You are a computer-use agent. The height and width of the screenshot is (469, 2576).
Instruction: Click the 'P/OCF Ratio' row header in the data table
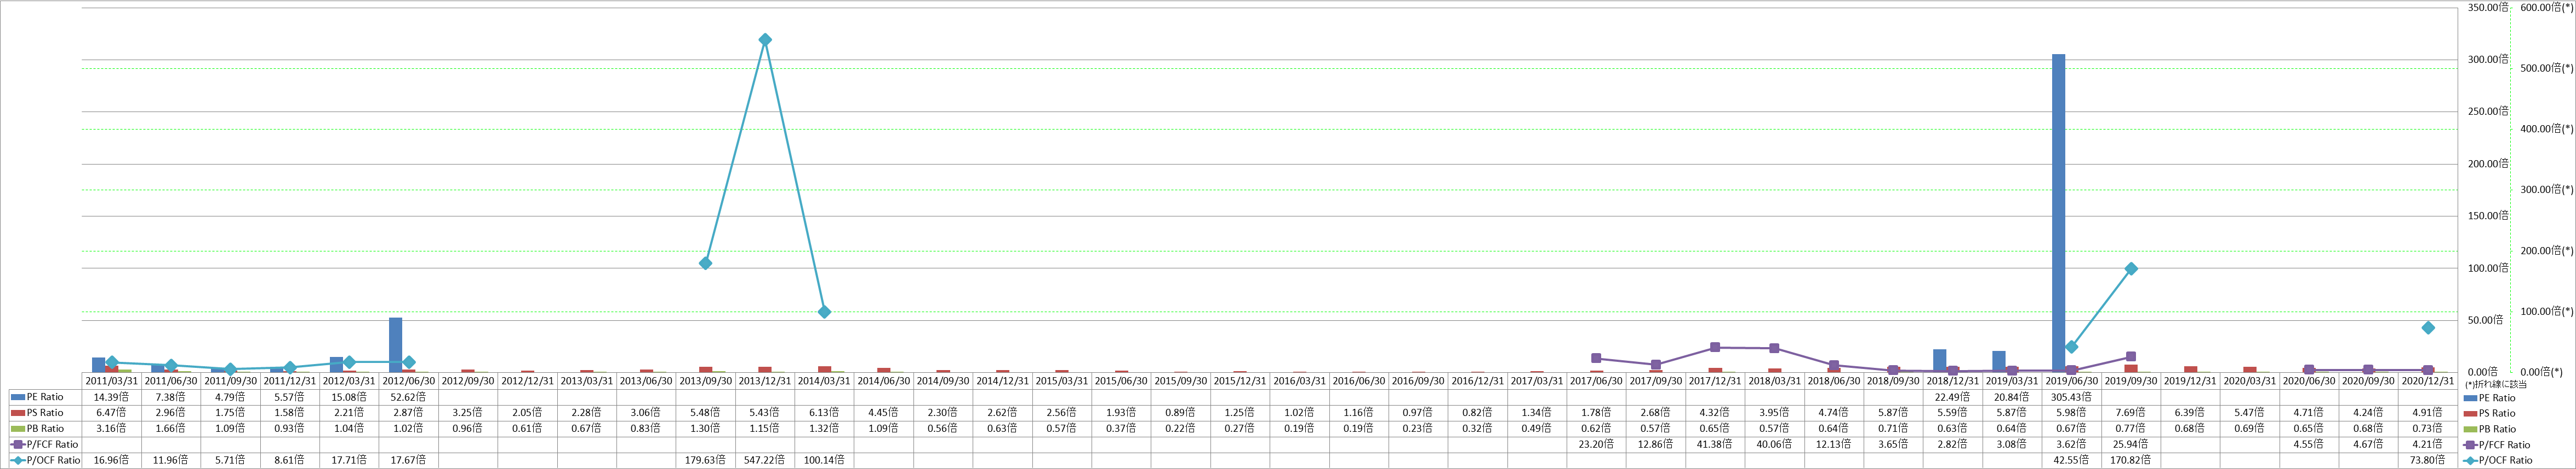point(46,460)
